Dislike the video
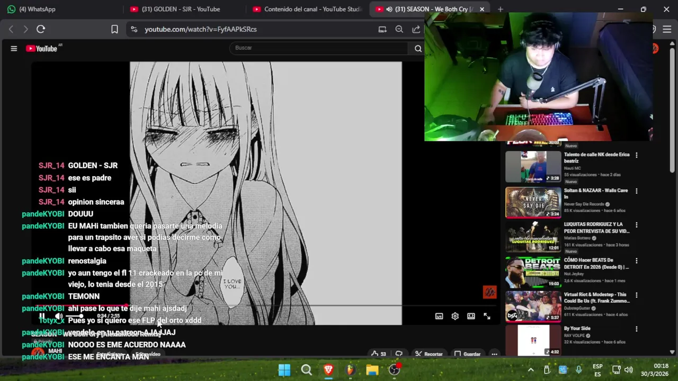 tap(399, 354)
